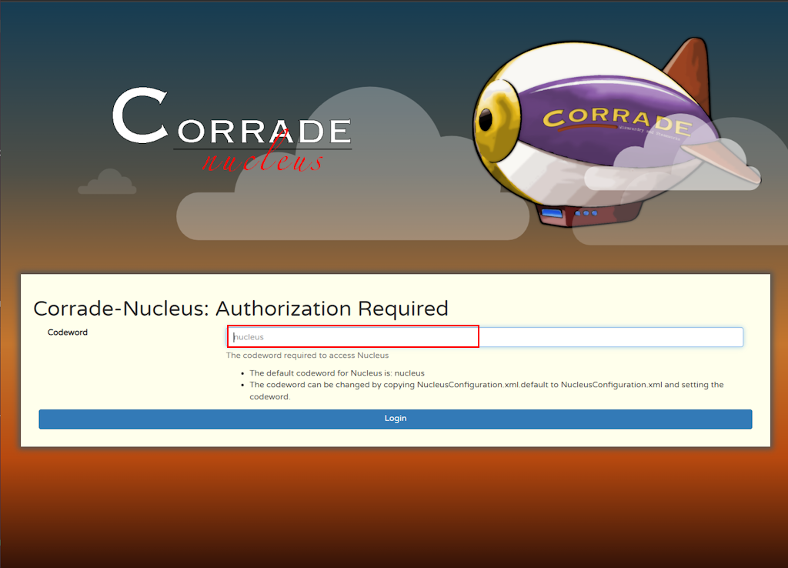The width and height of the screenshot is (788, 568).
Task: Click the default codeword bullet line
Action: 337,373
